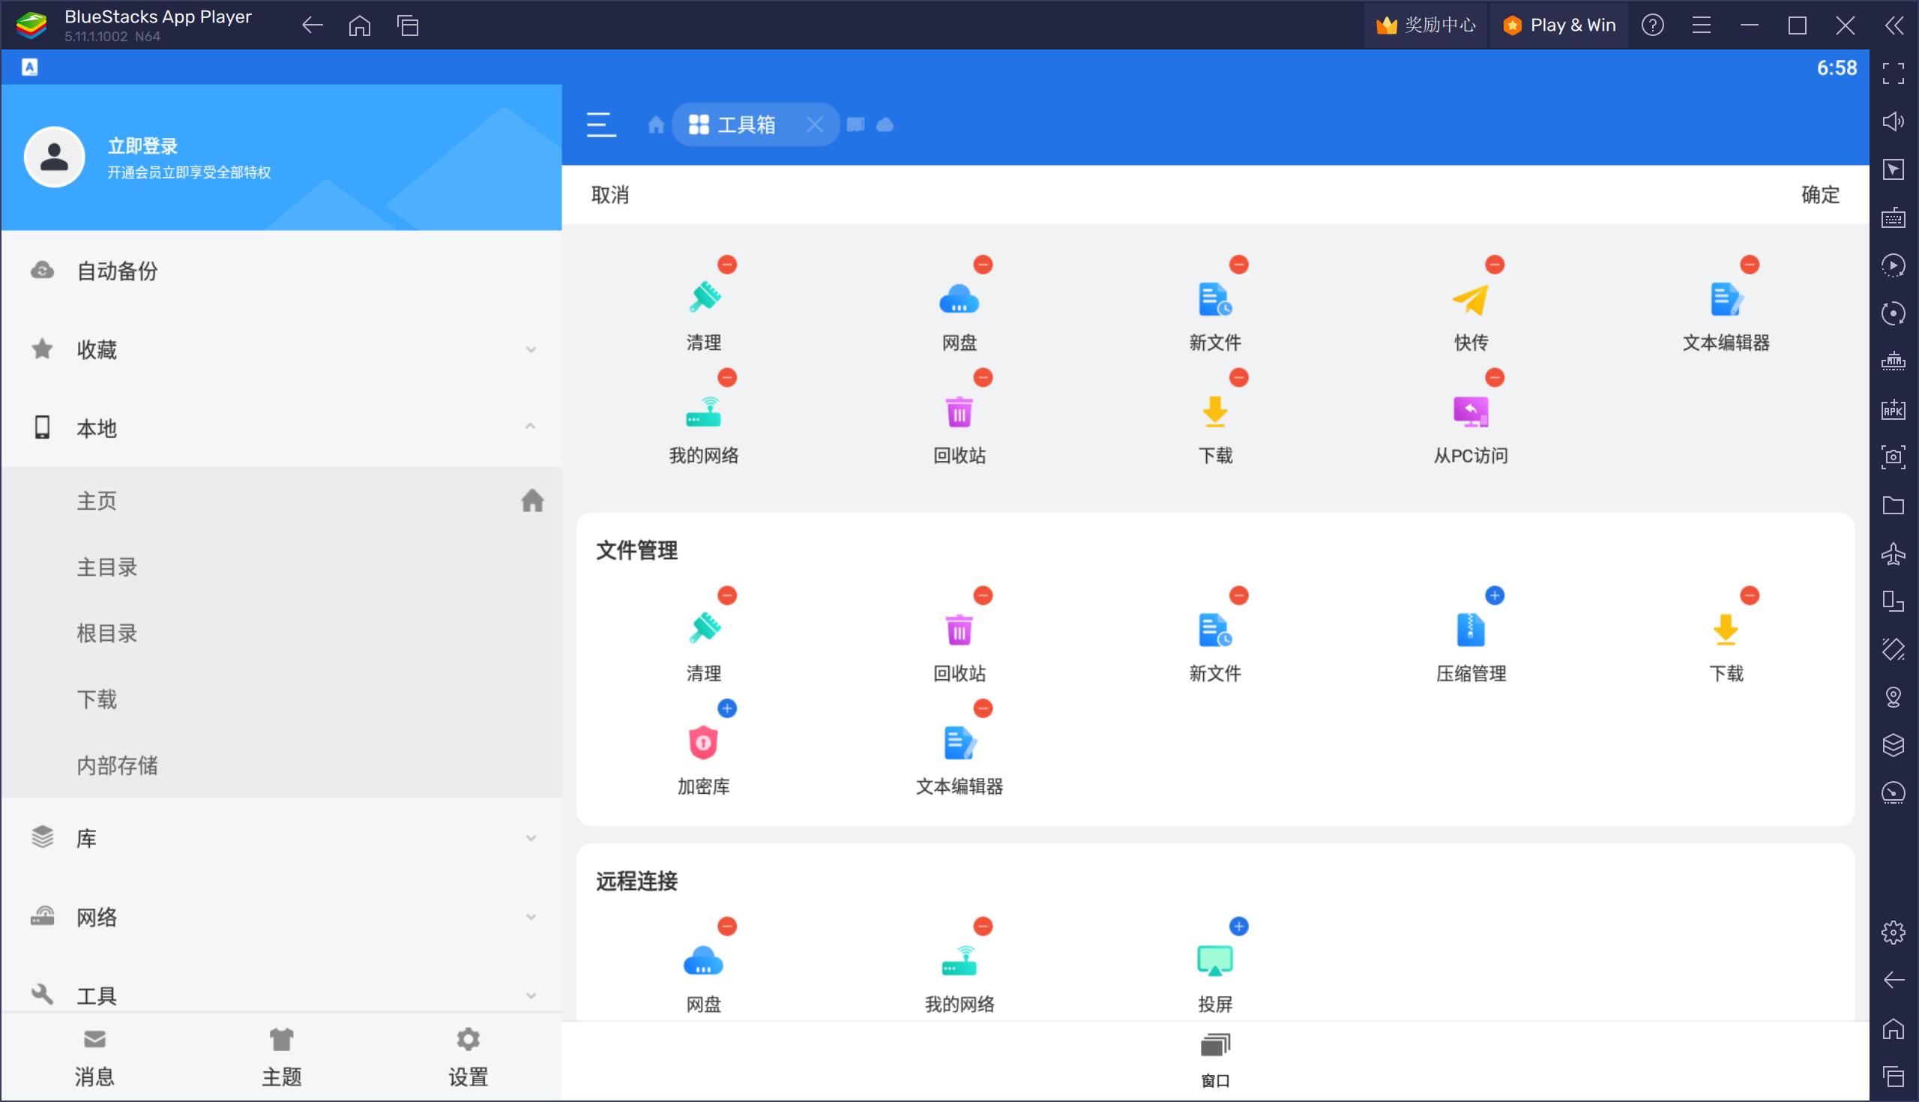Click 确定 to confirm changes
The width and height of the screenshot is (1919, 1102).
point(1820,195)
